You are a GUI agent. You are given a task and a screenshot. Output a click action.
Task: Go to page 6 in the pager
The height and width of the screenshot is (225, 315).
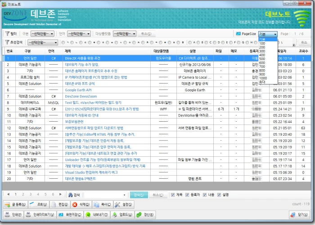tap(53, 194)
